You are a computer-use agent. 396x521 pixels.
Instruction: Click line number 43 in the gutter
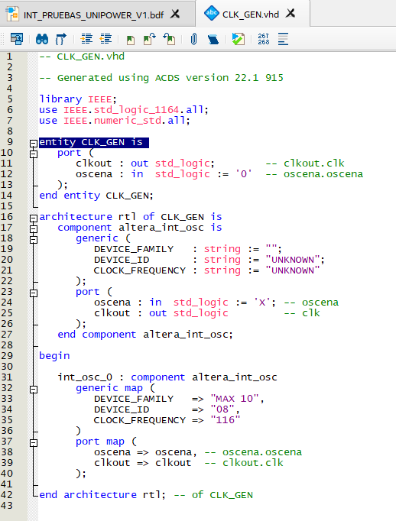coord(7,506)
